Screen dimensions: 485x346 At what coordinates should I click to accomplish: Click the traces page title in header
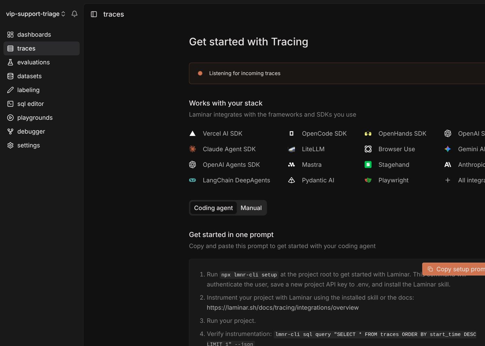click(x=114, y=14)
